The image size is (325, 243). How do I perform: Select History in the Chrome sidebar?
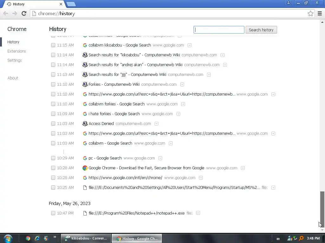pos(13,42)
